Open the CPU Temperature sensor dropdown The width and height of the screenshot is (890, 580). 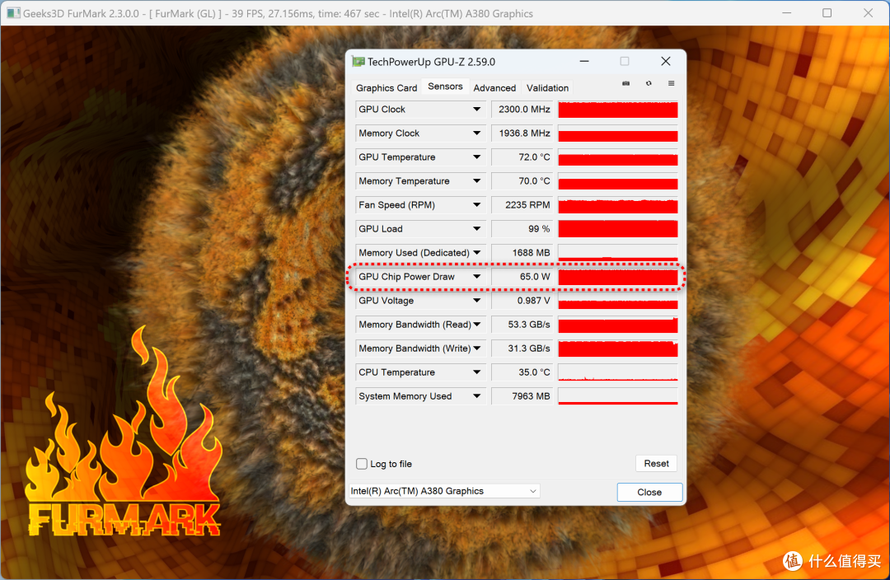(x=477, y=372)
